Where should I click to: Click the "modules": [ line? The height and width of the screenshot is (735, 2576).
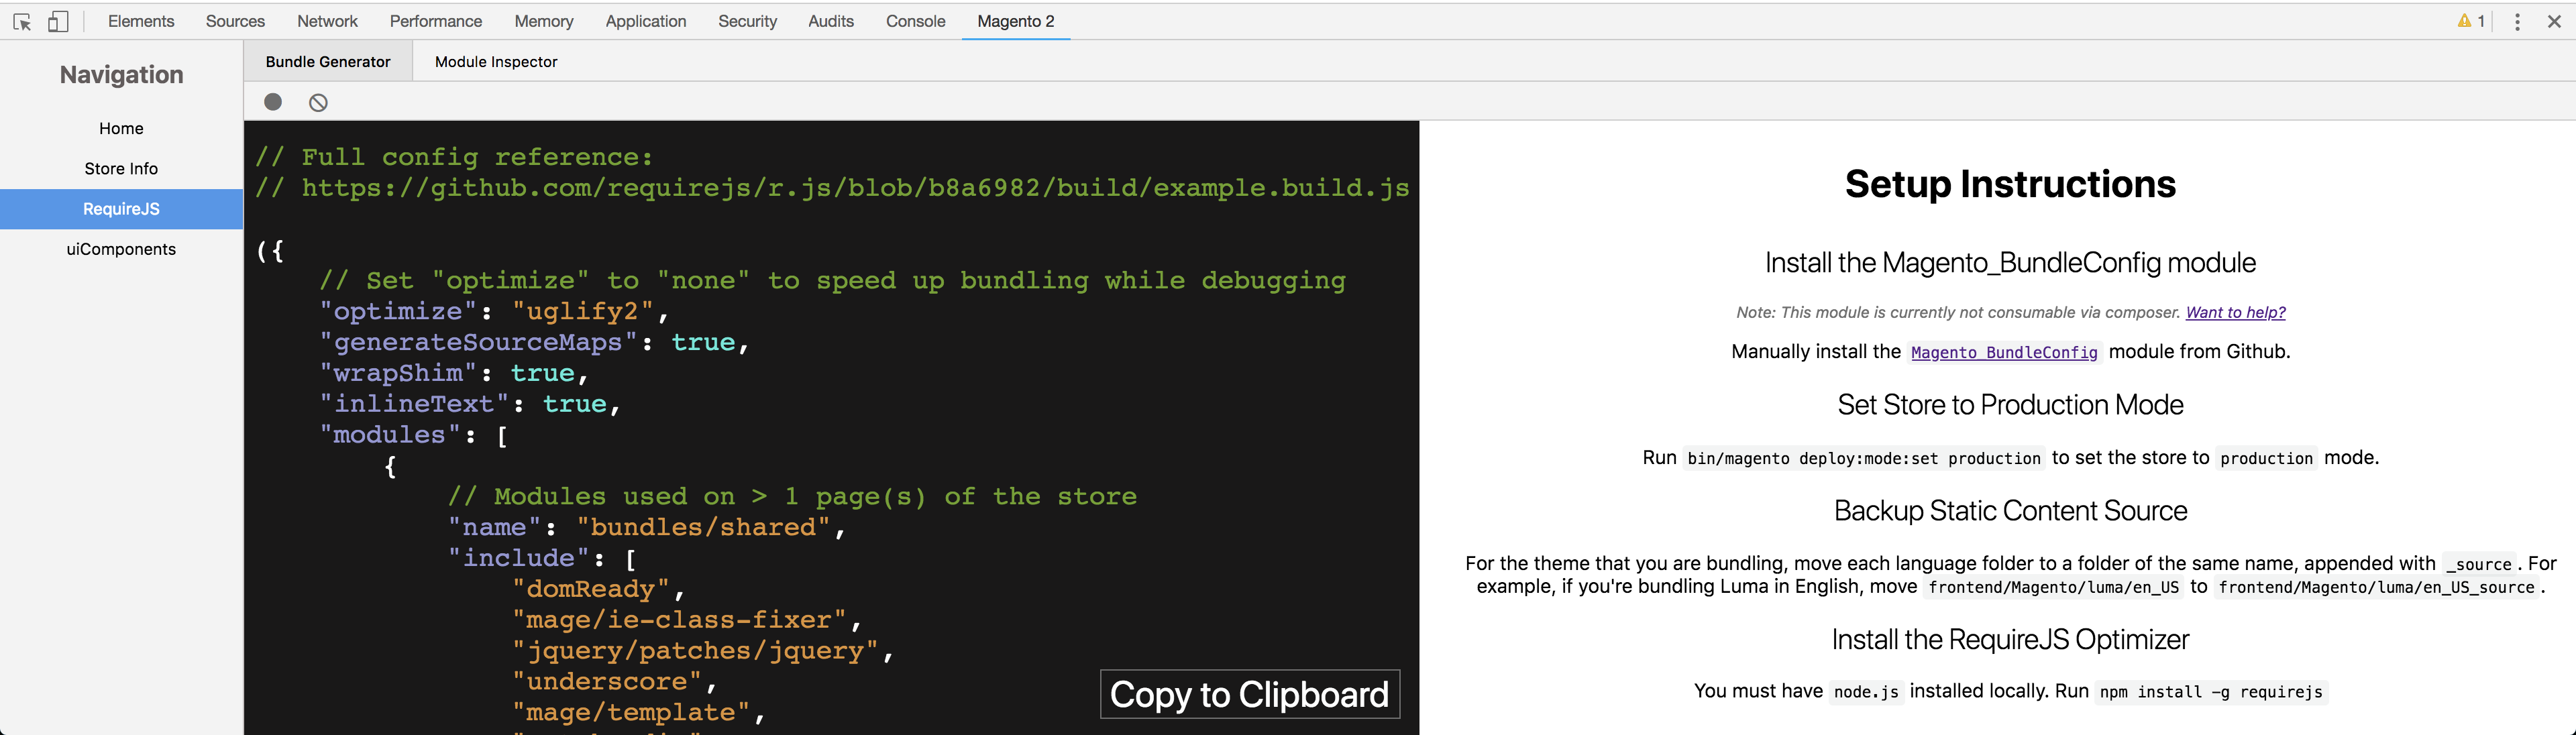click(x=414, y=435)
